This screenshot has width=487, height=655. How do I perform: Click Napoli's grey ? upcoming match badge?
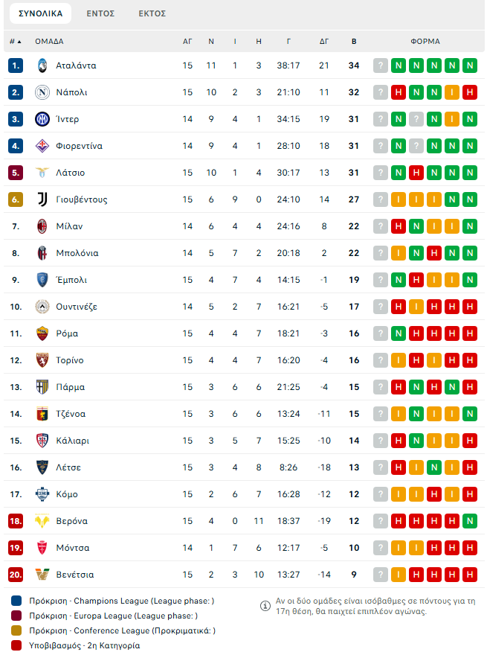[x=380, y=92]
